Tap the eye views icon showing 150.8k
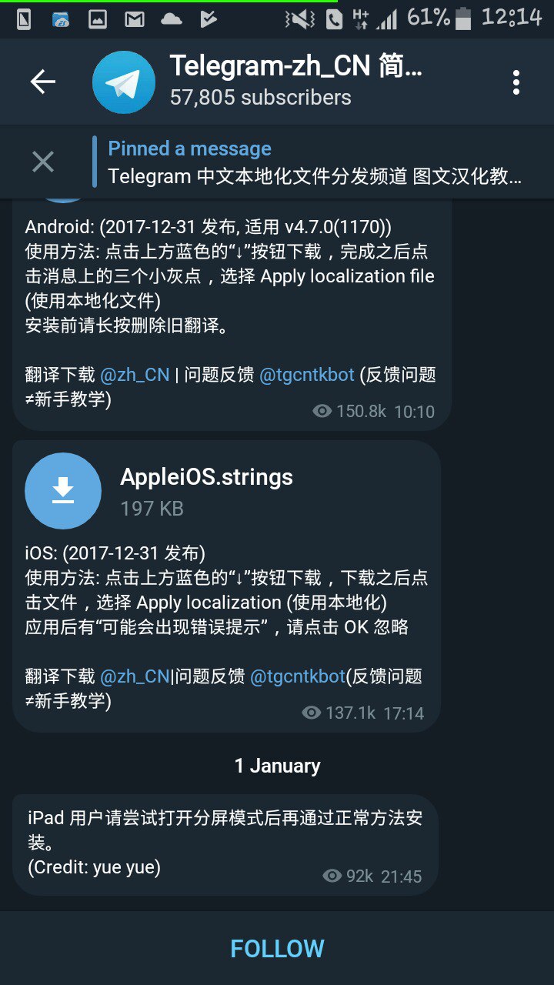The image size is (554, 985). [x=322, y=412]
